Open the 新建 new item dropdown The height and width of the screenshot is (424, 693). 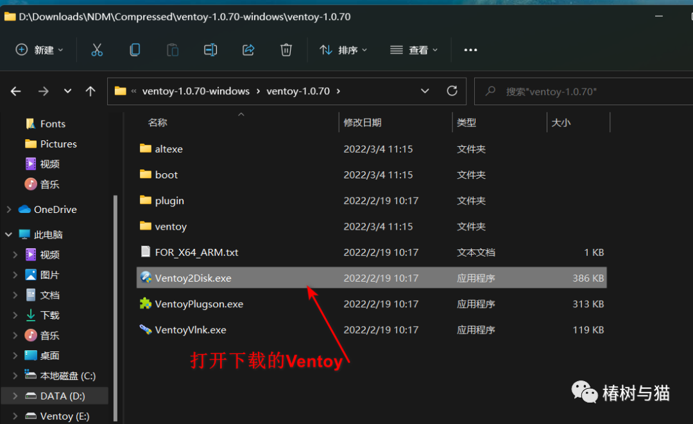coord(40,50)
